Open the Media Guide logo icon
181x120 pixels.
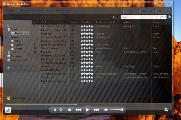tap(8, 98)
